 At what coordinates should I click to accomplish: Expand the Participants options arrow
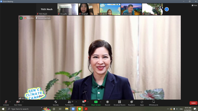pos(76,102)
